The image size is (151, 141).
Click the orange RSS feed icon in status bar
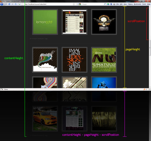(144, 89)
